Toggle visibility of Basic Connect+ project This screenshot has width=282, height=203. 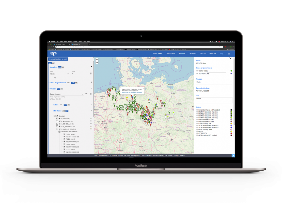86,94
